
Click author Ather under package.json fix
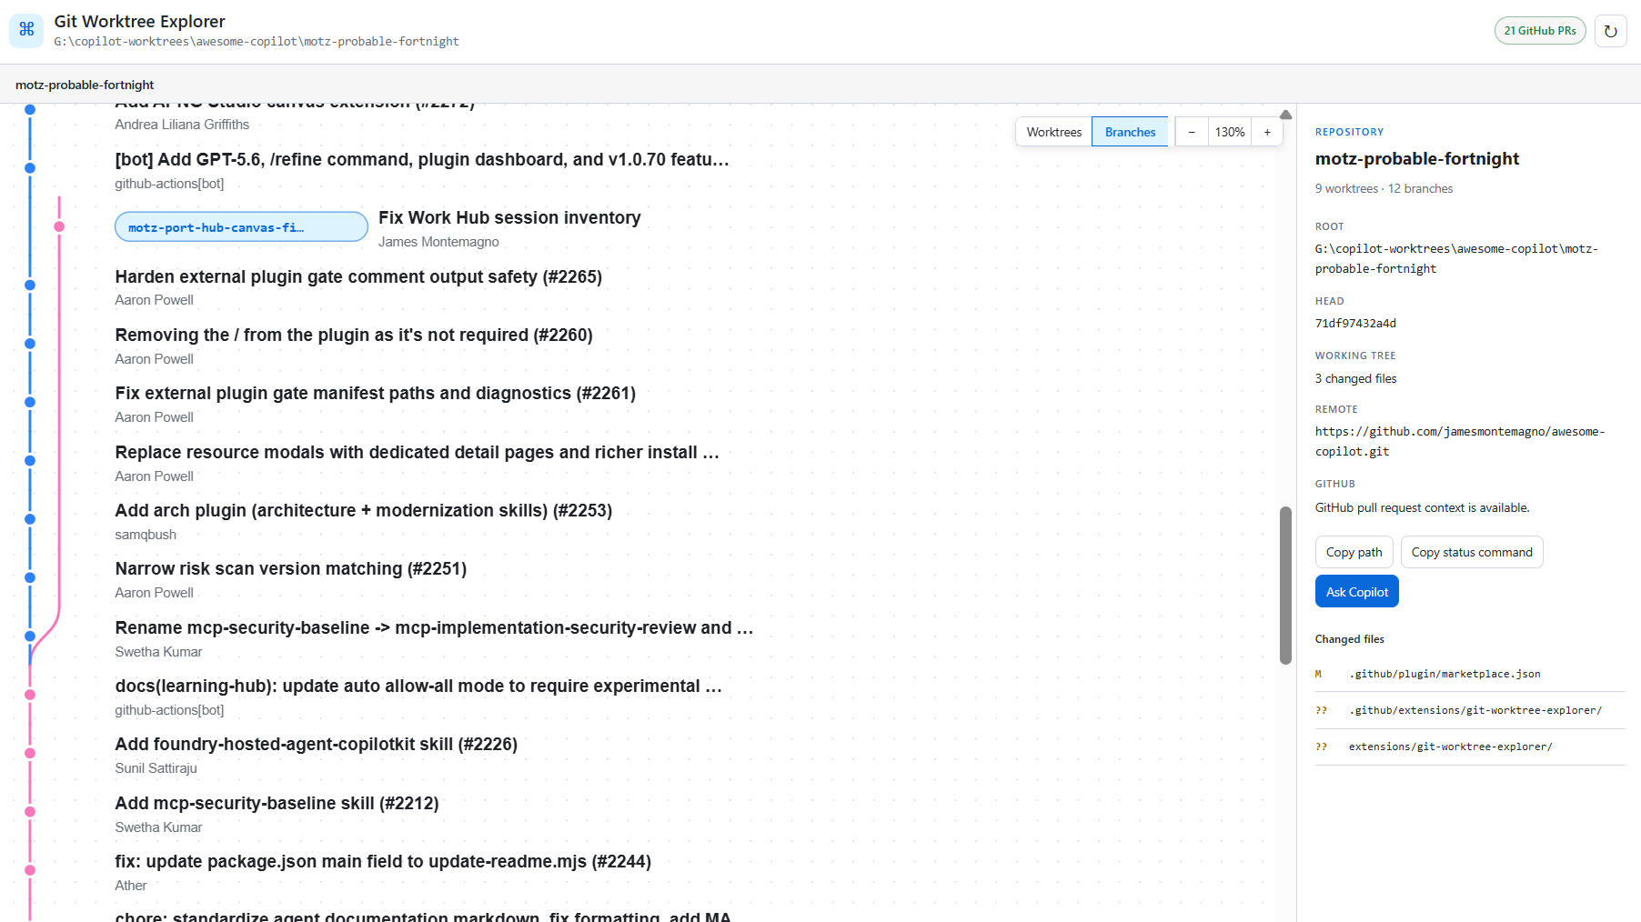[131, 886]
